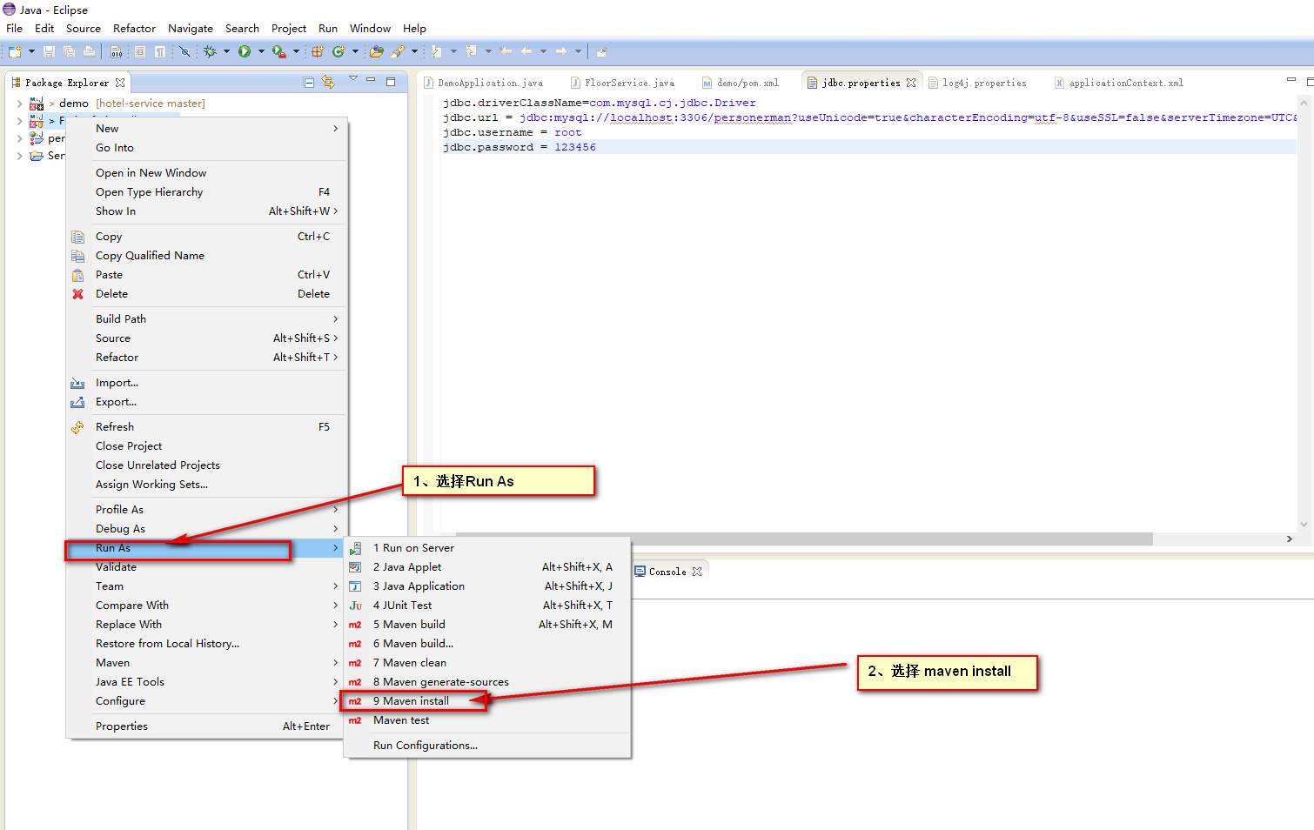Open the Back history dropdown arrow
Viewport: 1314px width, 830px height.
pyautogui.click(x=543, y=52)
